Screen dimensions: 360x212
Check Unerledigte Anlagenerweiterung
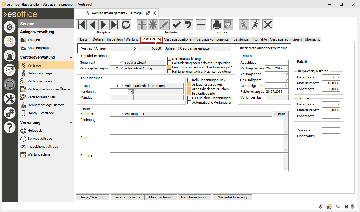[235, 48]
